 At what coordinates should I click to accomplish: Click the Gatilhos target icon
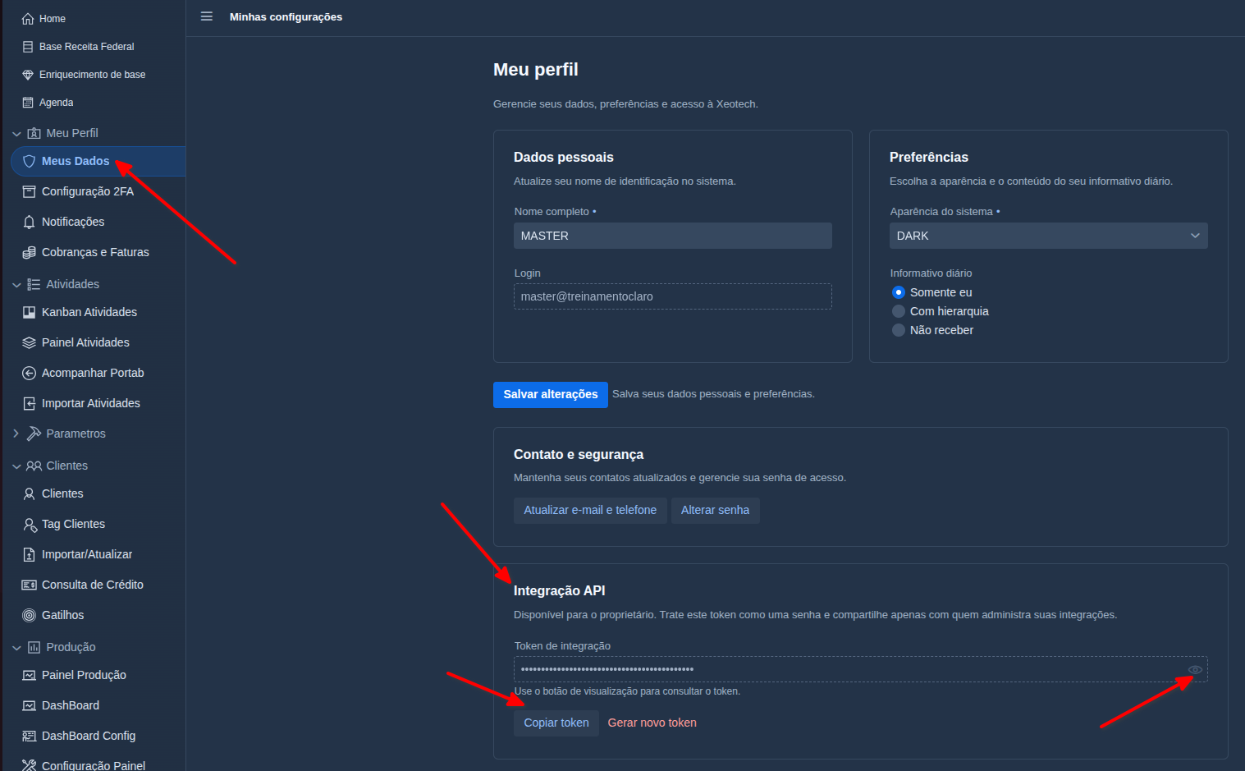29,615
